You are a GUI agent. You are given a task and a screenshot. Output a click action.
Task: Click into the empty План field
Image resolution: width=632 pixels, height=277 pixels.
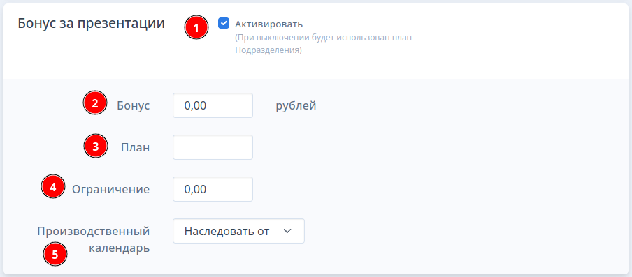(213, 147)
